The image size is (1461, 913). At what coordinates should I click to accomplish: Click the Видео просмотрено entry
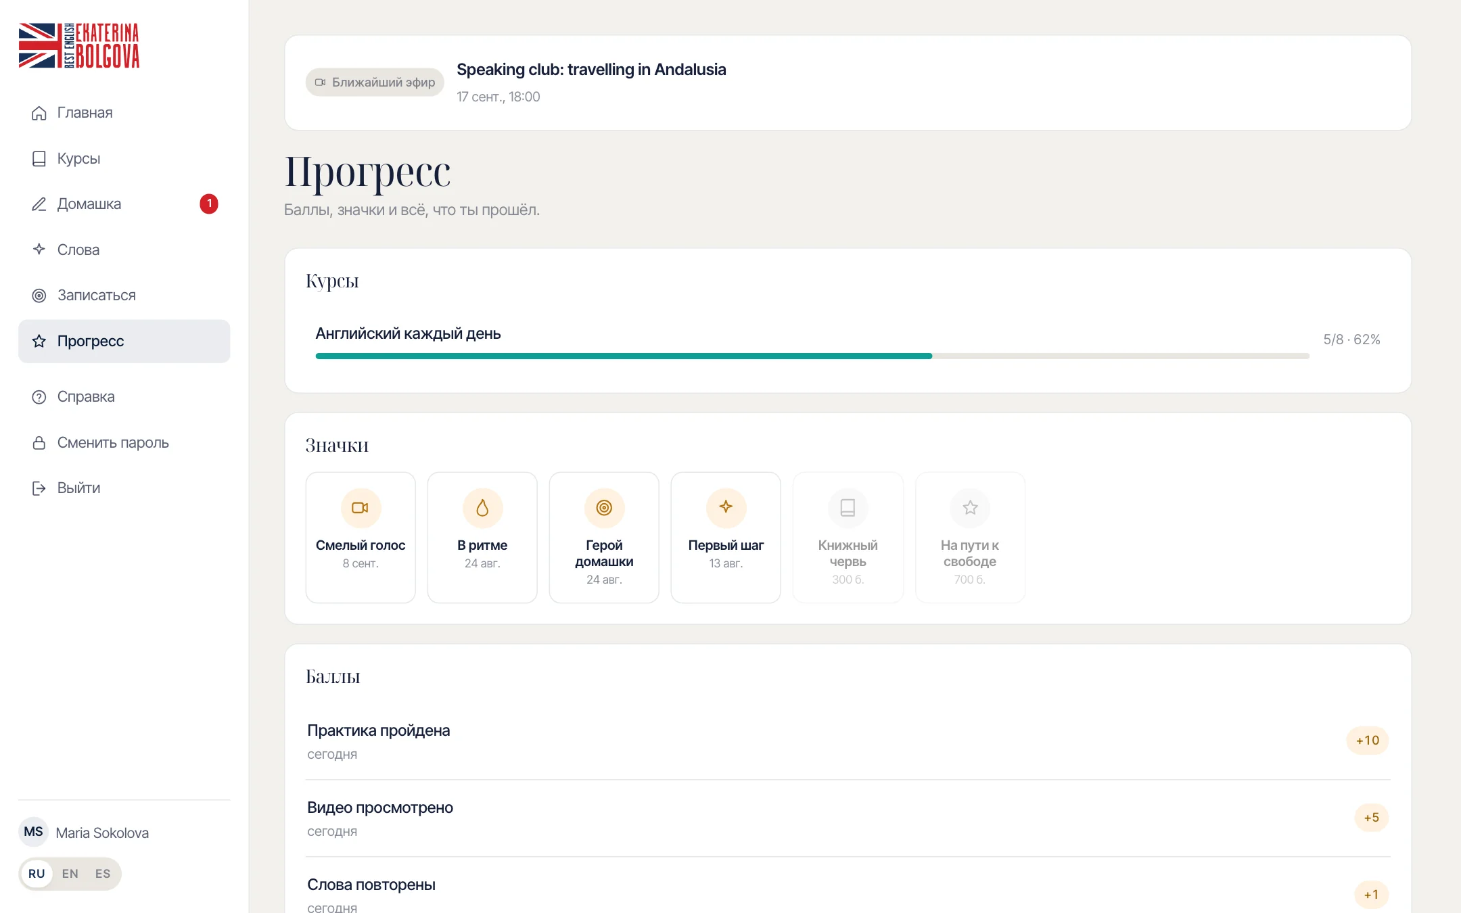tap(848, 818)
